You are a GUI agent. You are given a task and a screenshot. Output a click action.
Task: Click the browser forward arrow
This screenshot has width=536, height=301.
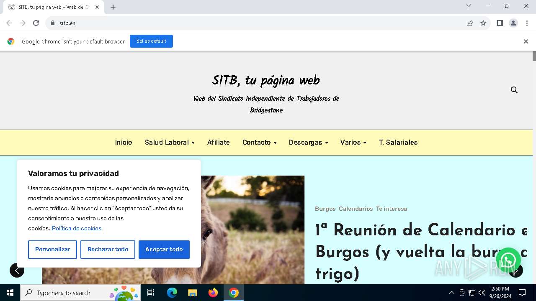point(23,23)
